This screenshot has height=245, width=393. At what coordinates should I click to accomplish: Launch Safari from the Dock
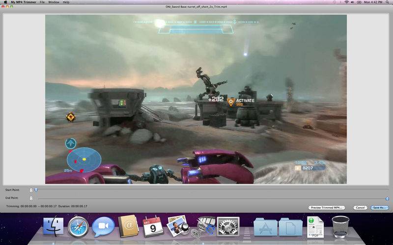[78, 226]
